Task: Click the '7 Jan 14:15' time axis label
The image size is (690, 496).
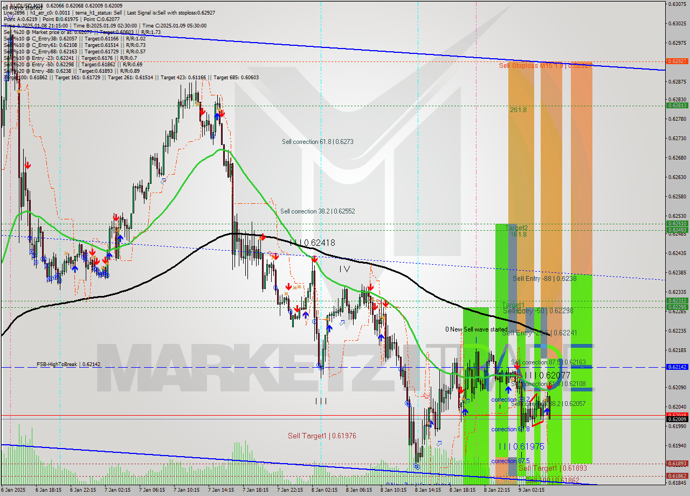Action: (x=221, y=491)
